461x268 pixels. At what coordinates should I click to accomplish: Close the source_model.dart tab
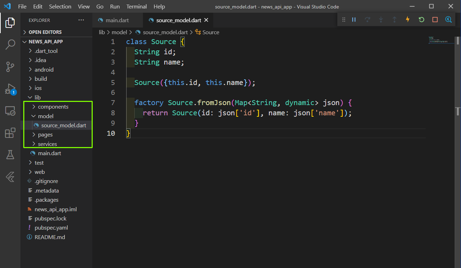pos(206,20)
